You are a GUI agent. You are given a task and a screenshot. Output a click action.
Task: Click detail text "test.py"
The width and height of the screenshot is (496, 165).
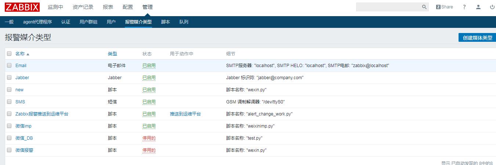(x=254, y=138)
